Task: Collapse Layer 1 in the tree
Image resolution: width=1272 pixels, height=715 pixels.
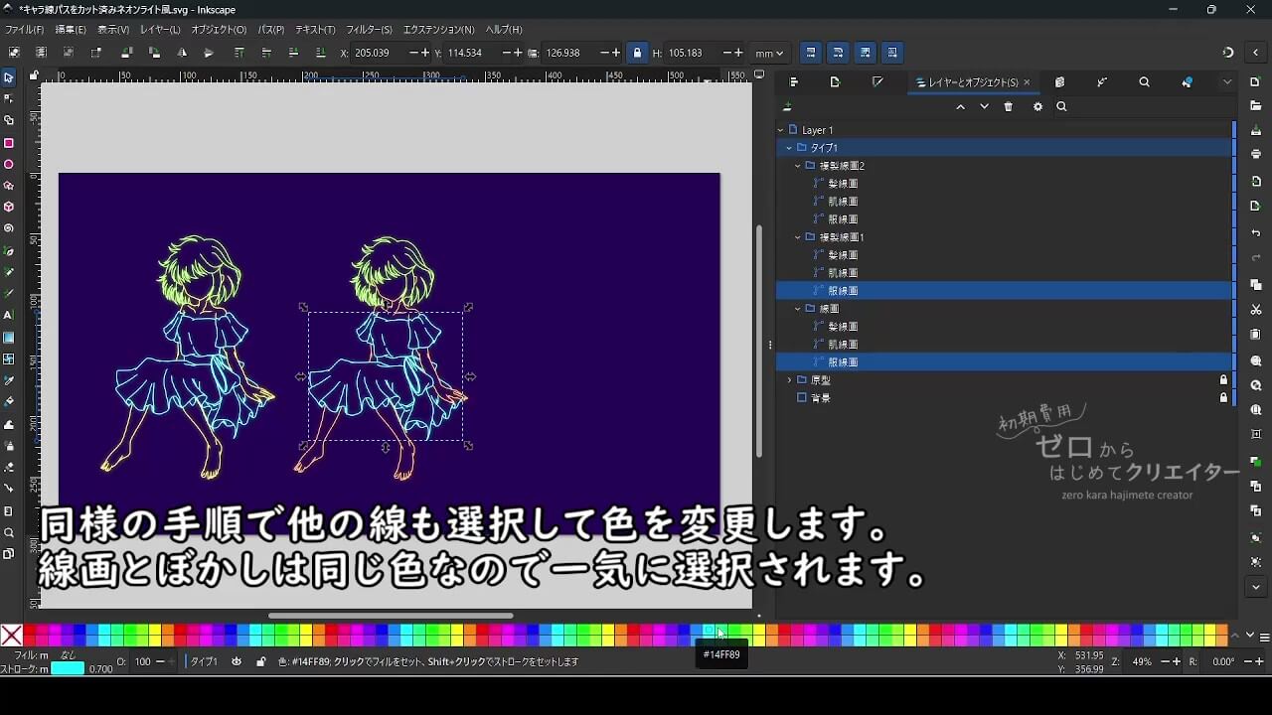Action: tap(780, 129)
